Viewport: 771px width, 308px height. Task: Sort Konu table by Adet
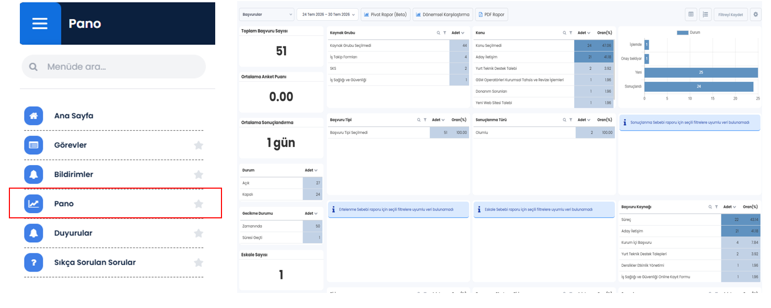pos(585,33)
